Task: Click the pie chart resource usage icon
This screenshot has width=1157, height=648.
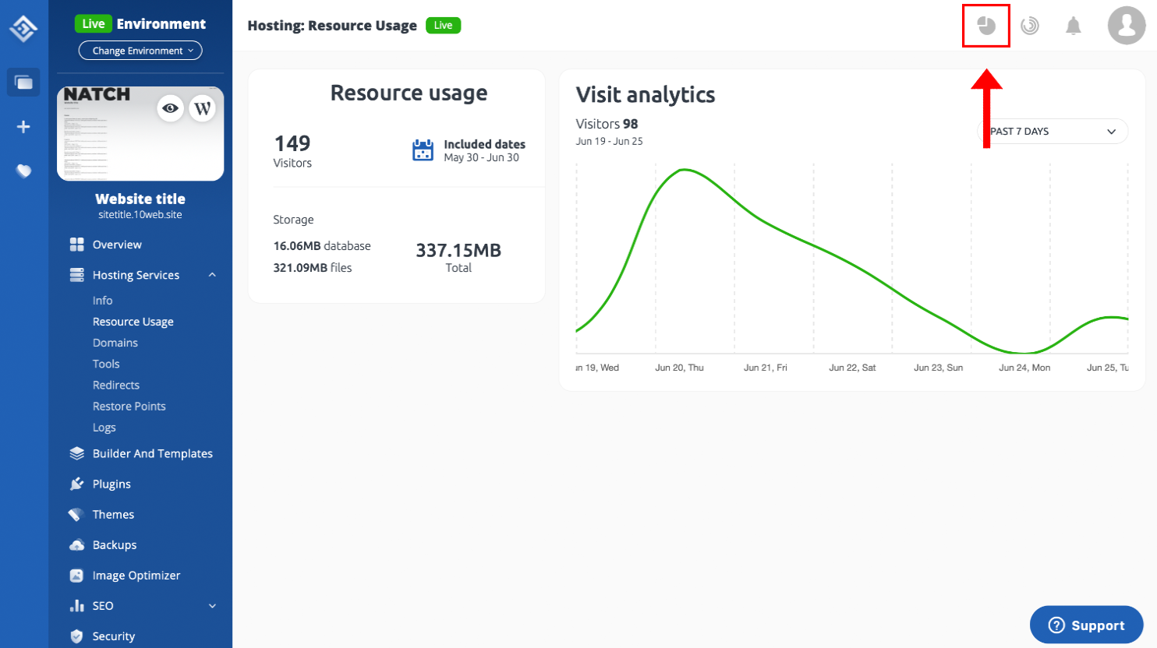Action: [986, 26]
